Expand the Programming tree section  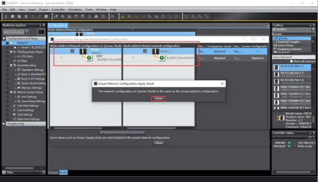pos(4,124)
